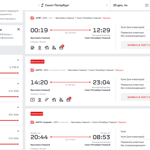Click train name 046*Я «скорый»
The image size is (150, 150).
(44, 122)
